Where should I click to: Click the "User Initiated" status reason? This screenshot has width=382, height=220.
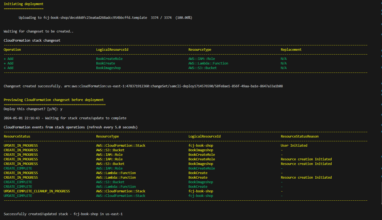pos(294,146)
